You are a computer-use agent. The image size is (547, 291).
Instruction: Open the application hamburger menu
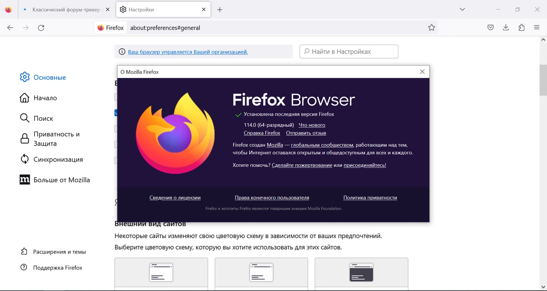click(537, 28)
